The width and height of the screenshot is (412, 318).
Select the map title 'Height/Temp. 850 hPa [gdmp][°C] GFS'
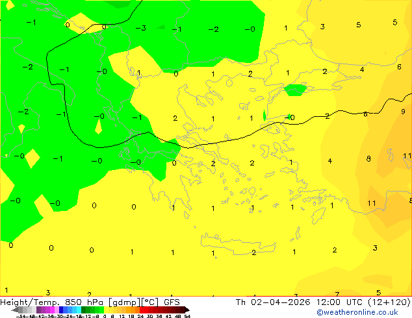(x=90, y=302)
